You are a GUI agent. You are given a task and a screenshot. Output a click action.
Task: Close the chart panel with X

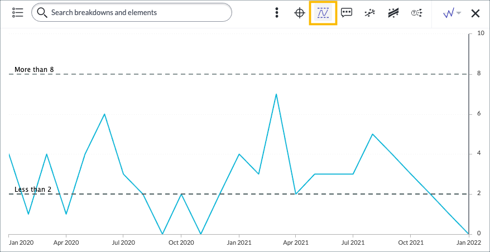pyautogui.click(x=475, y=13)
